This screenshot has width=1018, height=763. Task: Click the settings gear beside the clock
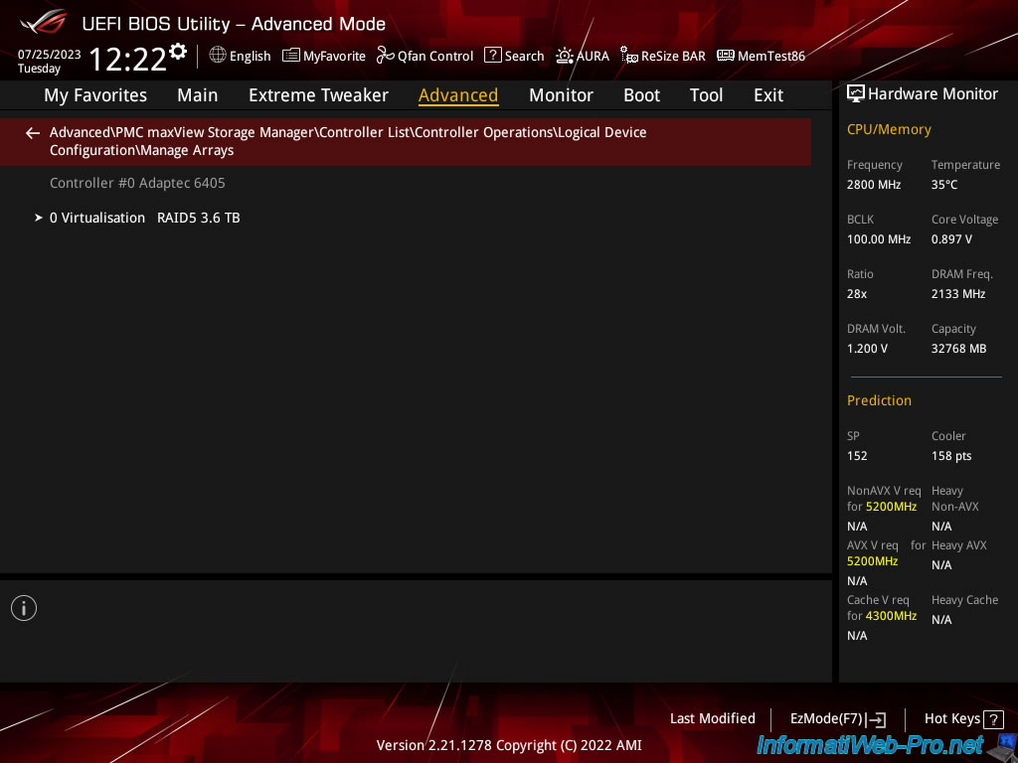[x=178, y=51]
